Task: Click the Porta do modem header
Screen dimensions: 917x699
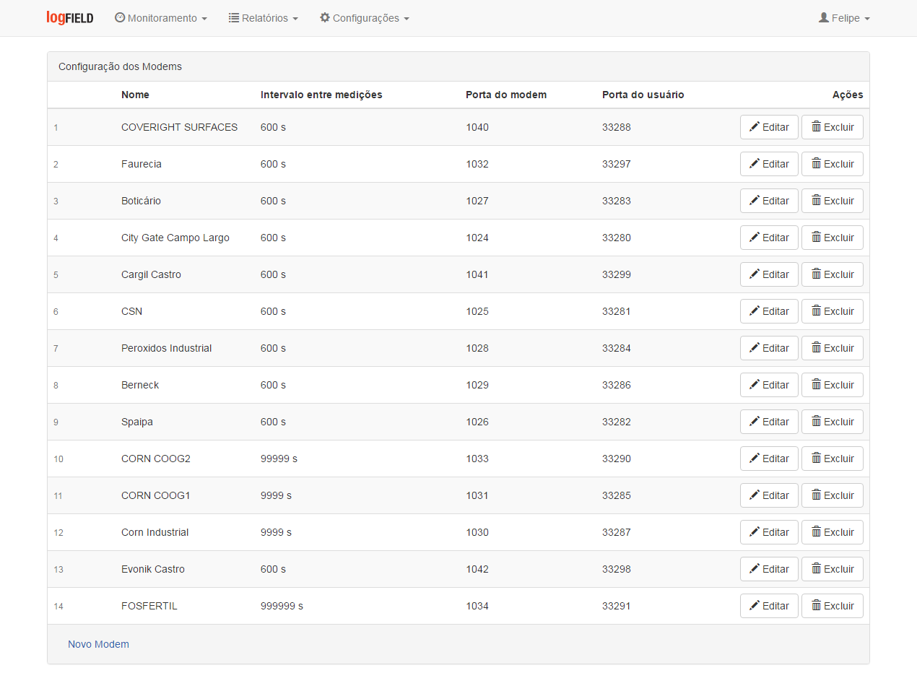Action: (506, 95)
